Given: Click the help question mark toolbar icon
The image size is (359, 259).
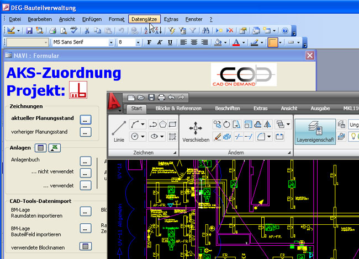Looking at the screenshot, I should coord(285,30).
